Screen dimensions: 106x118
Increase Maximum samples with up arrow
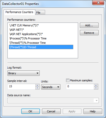(x=96, y=85)
